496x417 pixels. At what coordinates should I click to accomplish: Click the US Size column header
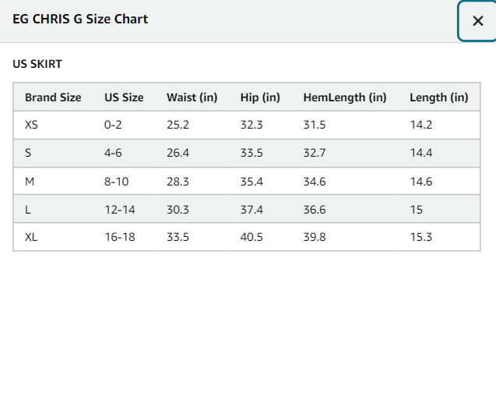click(124, 97)
